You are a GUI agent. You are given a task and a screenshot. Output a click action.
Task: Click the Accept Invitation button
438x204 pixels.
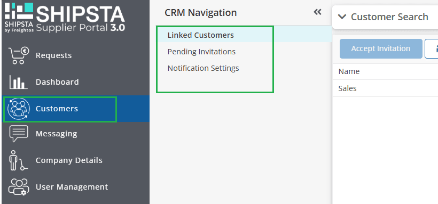[381, 49]
